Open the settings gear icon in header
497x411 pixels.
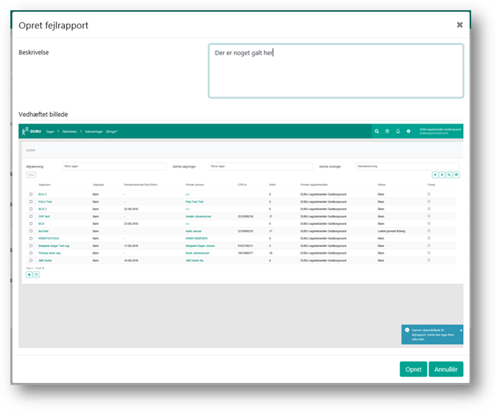[x=409, y=131]
